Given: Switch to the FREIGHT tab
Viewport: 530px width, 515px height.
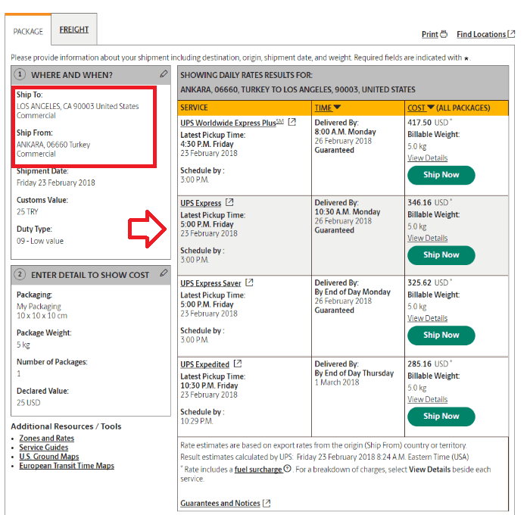Looking at the screenshot, I should coord(74,30).
